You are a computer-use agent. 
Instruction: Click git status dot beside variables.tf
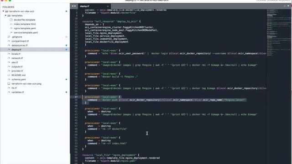(x=66, y=92)
